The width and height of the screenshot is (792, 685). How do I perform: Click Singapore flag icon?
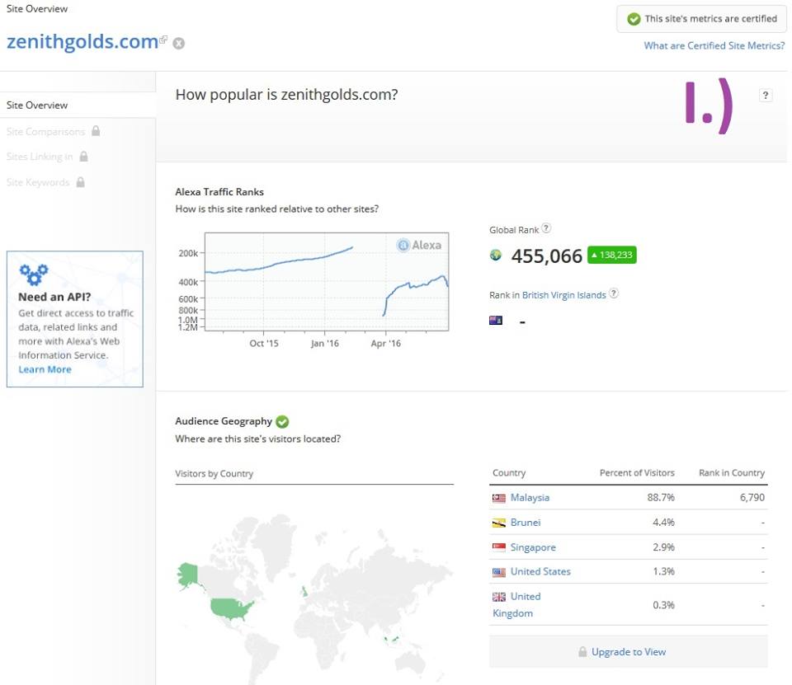point(498,547)
